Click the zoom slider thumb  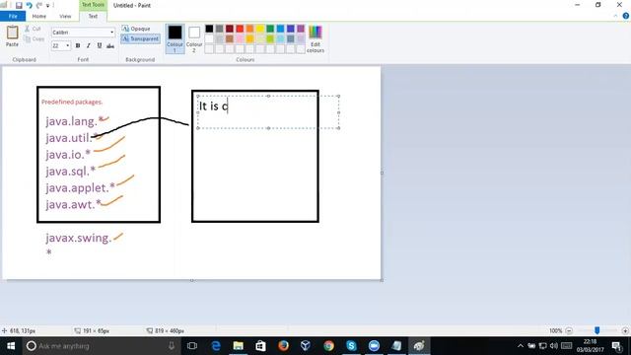pyautogui.click(x=596, y=330)
